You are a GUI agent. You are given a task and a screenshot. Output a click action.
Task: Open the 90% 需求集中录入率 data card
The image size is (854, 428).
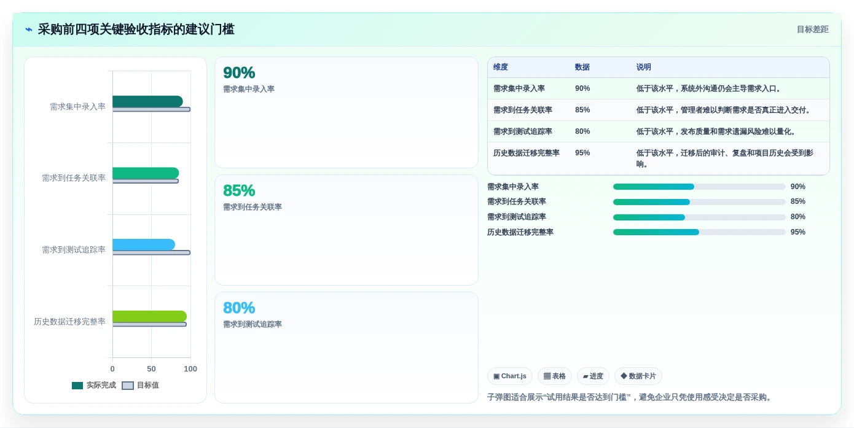[347, 112]
